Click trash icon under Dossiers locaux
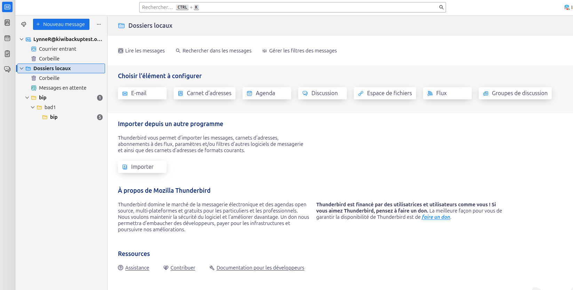The width and height of the screenshot is (573, 290). pos(34,78)
